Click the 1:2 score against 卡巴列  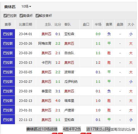click(58, 63)
